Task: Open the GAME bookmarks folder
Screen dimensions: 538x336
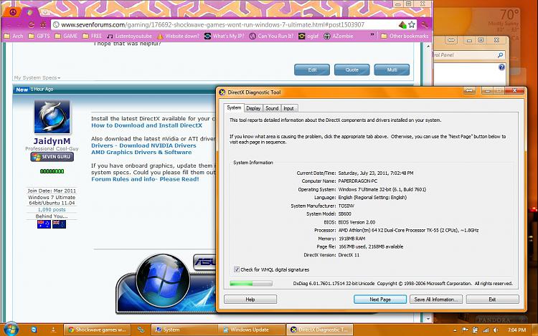Action: tap(66, 36)
